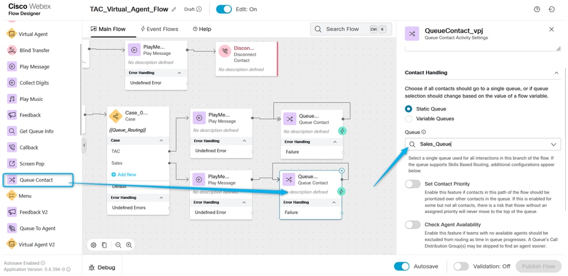Select the Static Queue radio button
The height and width of the screenshot is (276, 568).
(409, 109)
